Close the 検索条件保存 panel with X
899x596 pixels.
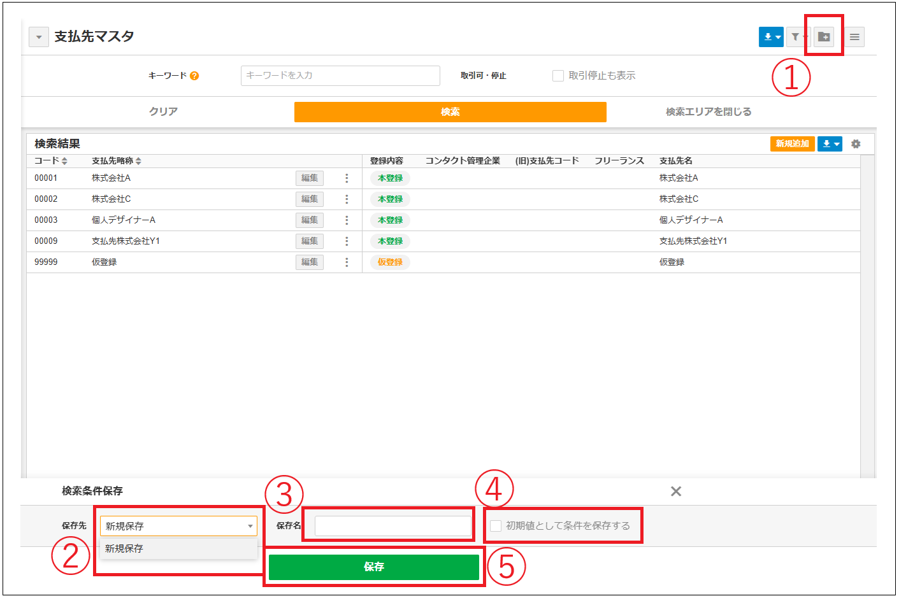coord(676,491)
